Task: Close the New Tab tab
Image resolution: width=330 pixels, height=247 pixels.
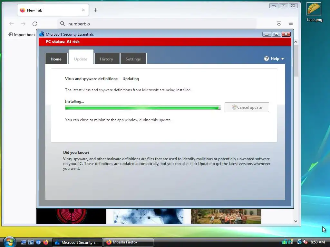Action: pyautogui.click(x=83, y=10)
